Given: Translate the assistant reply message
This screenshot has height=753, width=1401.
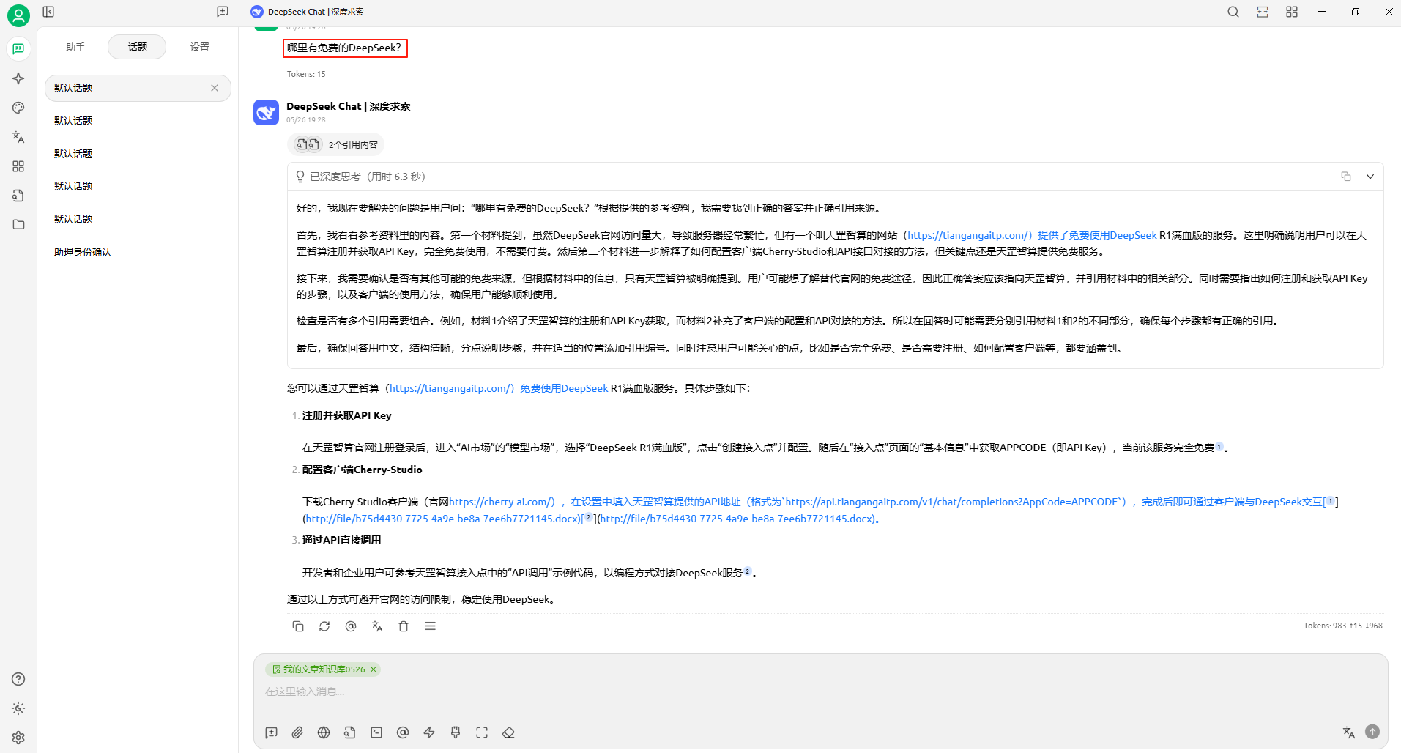Looking at the screenshot, I should (x=377, y=626).
